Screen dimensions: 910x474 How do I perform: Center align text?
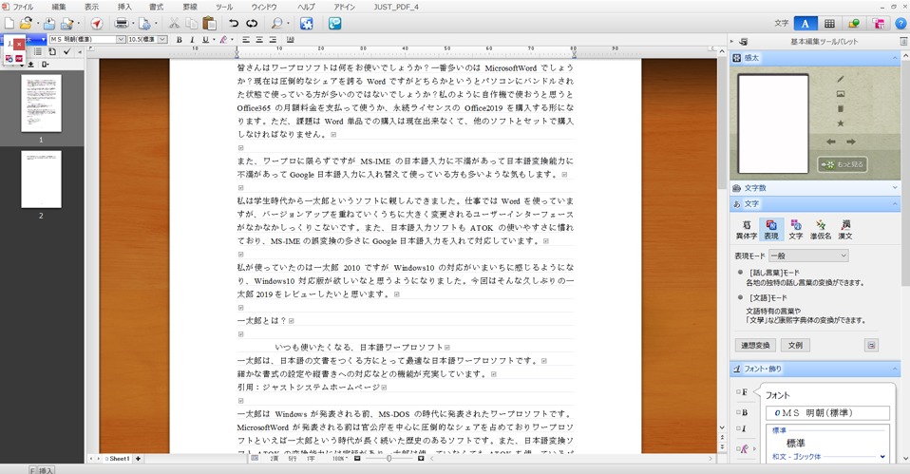click(x=258, y=40)
